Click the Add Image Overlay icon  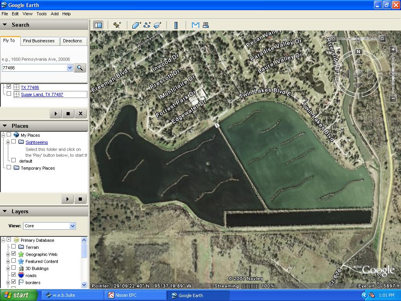[157, 25]
